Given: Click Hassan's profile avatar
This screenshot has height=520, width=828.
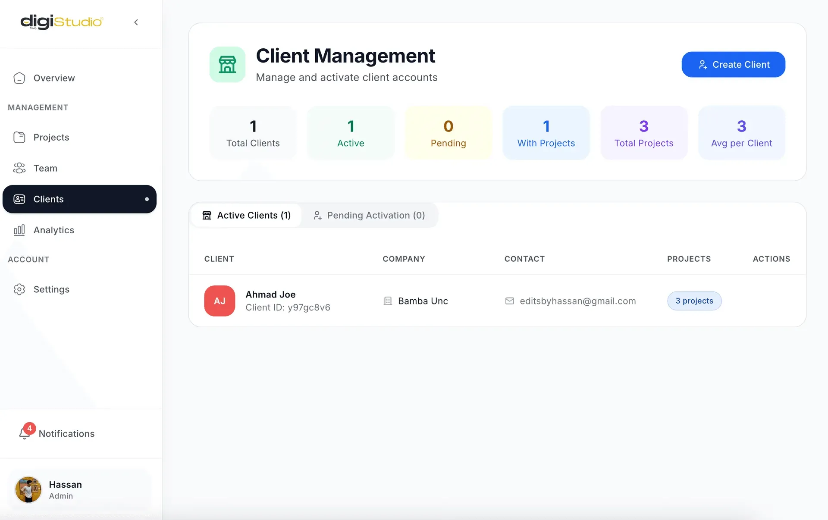Looking at the screenshot, I should [x=28, y=489].
